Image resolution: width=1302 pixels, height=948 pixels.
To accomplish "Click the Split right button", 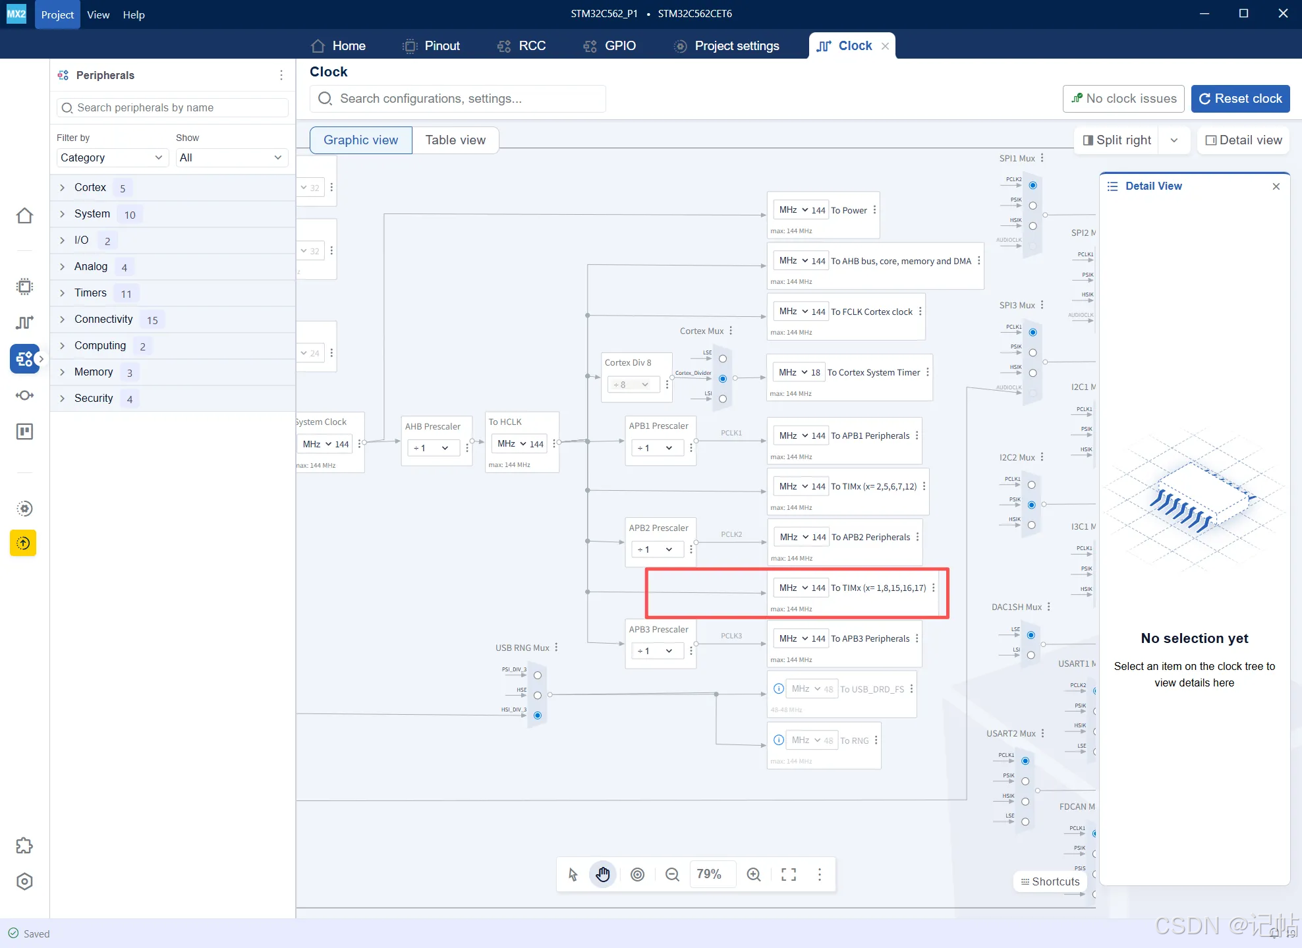I will 1117,140.
